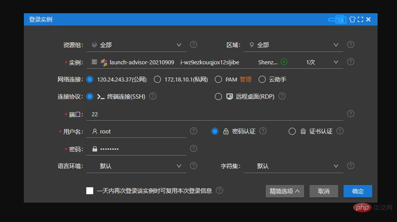Click help icon beside 密码认证 option

[263, 131]
